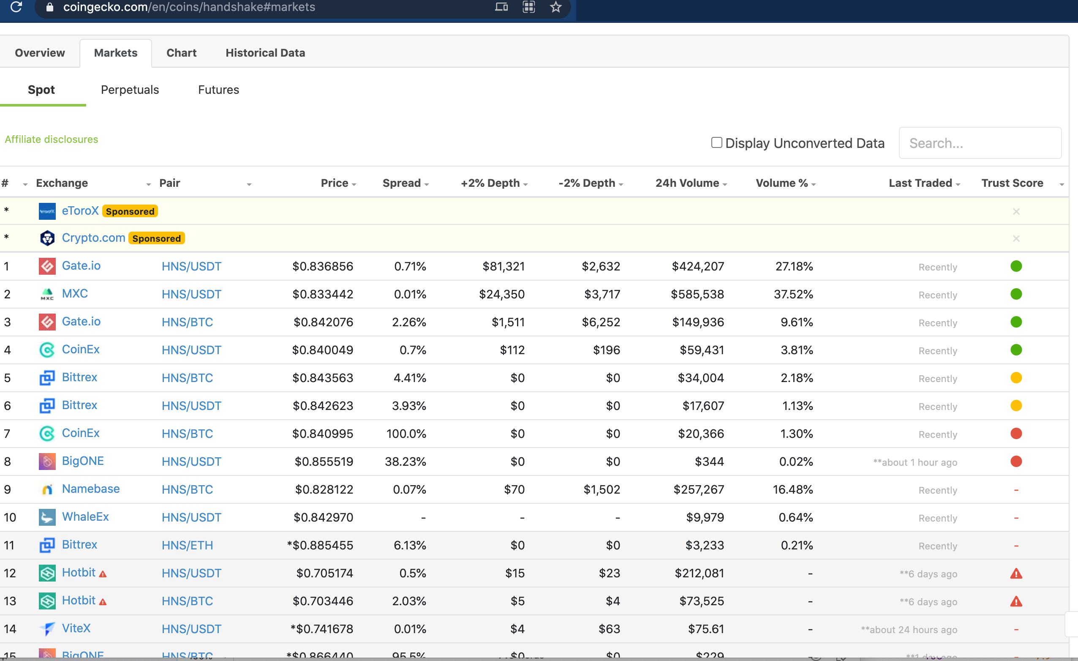1078x661 pixels.
Task: Click the markets Search input field
Action: 980,143
